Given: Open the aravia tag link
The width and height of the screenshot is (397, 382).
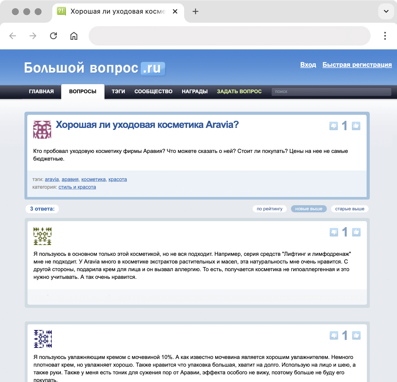Looking at the screenshot, I should click(52, 179).
